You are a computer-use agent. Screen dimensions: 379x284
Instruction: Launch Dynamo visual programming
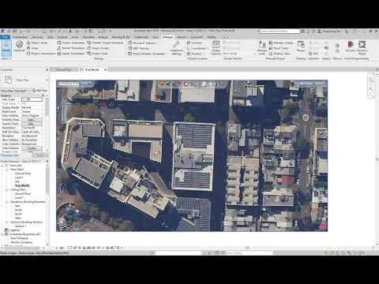[351, 47]
